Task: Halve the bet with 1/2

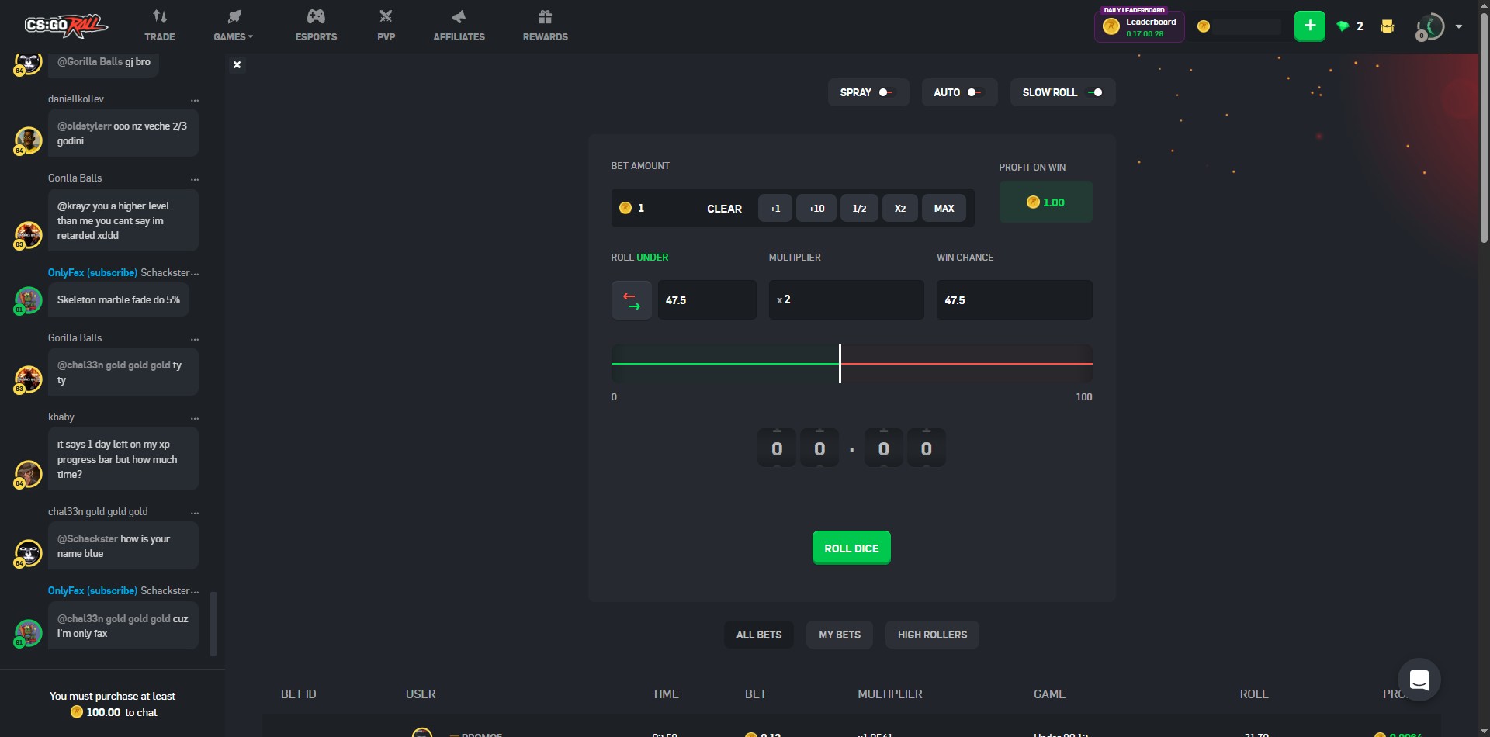Action: tap(859, 208)
